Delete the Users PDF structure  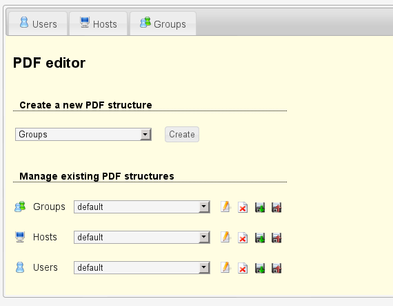pyautogui.click(x=243, y=268)
